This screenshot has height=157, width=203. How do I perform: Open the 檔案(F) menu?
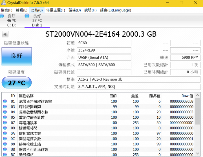[x=6, y=10]
